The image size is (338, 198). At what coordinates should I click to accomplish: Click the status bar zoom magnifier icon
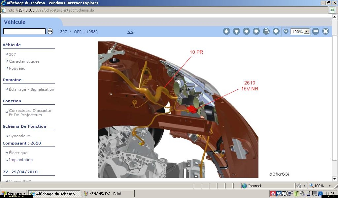312,186
